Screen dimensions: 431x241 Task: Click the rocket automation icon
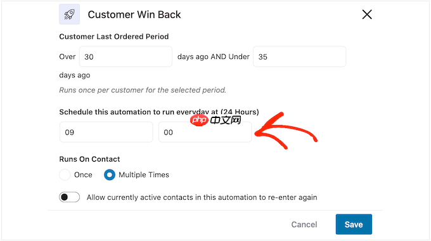[x=69, y=15]
